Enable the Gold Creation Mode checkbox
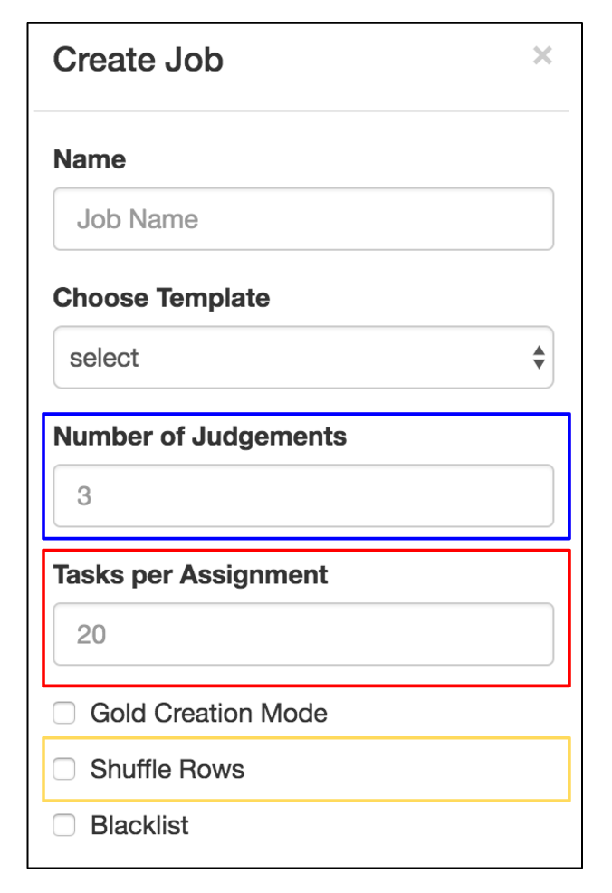The image size is (612, 893). [x=64, y=714]
